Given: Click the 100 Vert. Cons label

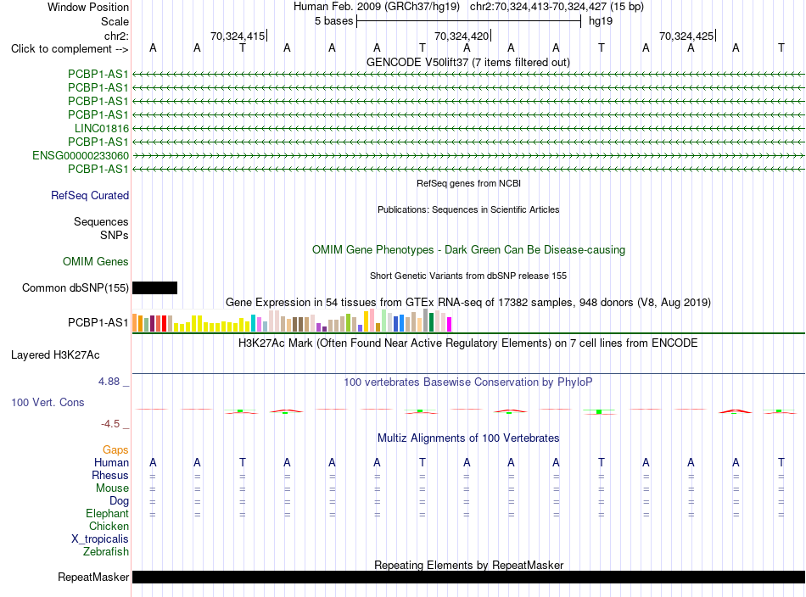Looking at the screenshot, I should pos(48,402).
